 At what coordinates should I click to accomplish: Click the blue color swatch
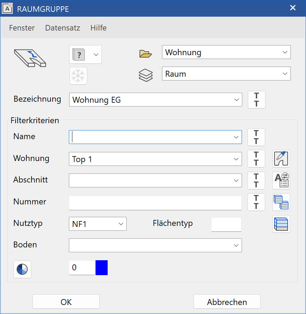tap(101, 268)
